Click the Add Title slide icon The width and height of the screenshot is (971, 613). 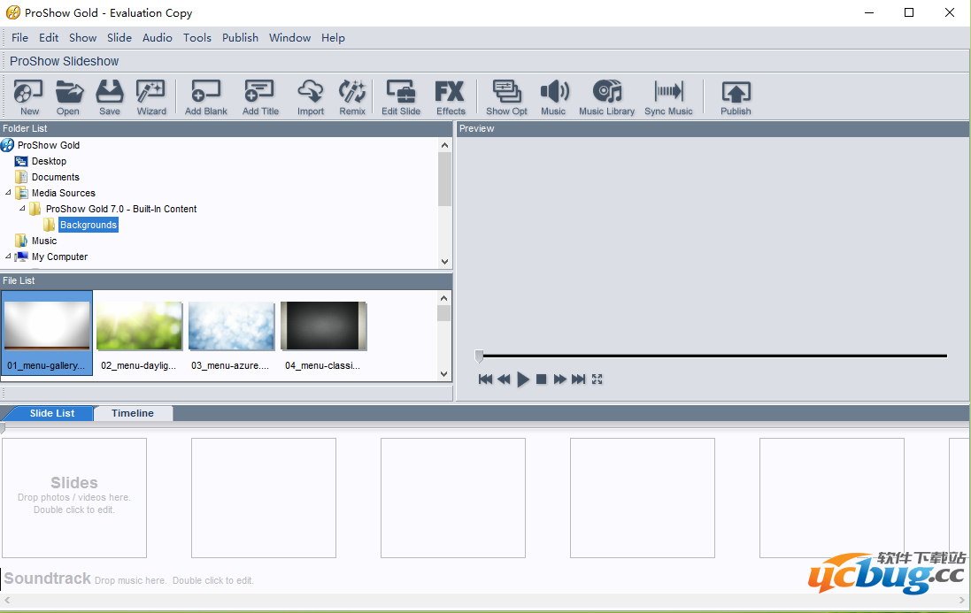click(260, 96)
